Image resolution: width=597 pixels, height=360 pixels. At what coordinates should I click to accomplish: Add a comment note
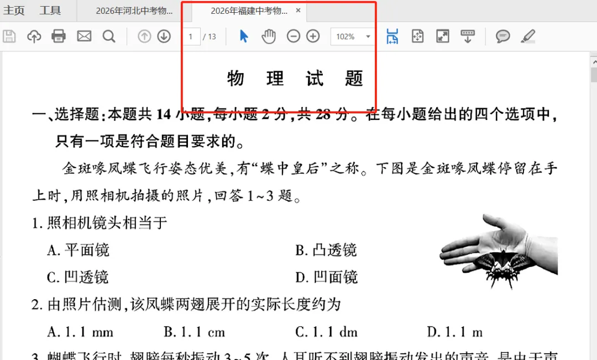pyautogui.click(x=502, y=36)
